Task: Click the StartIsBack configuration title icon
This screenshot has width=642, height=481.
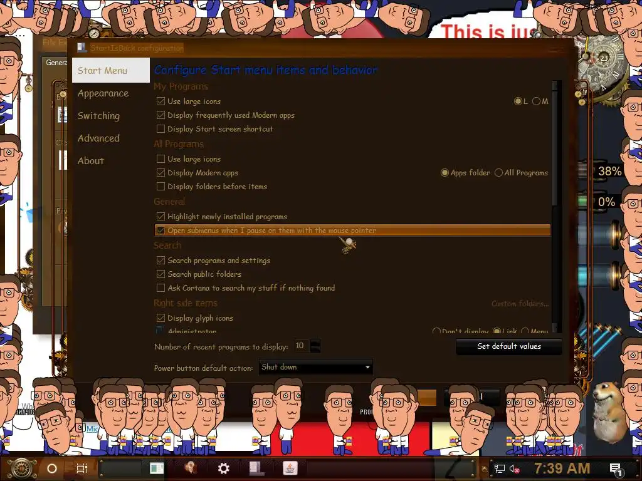Action: tap(82, 48)
